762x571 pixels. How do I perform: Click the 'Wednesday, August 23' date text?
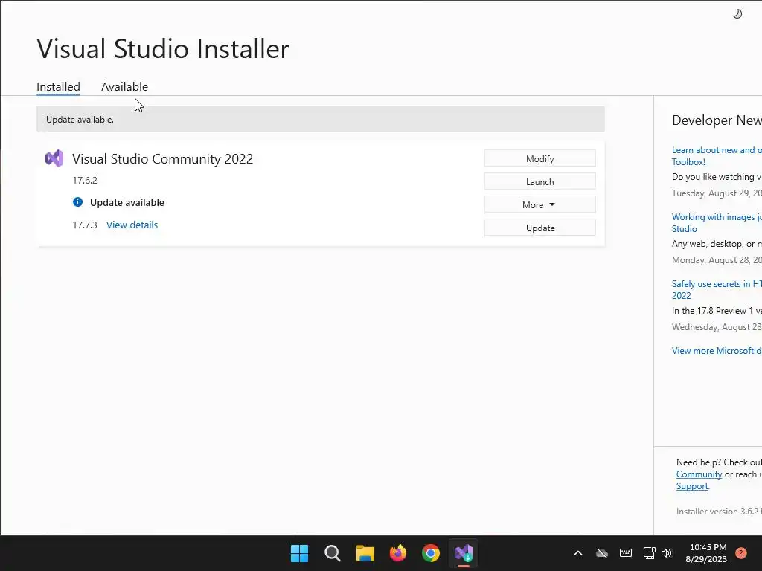(717, 327)
